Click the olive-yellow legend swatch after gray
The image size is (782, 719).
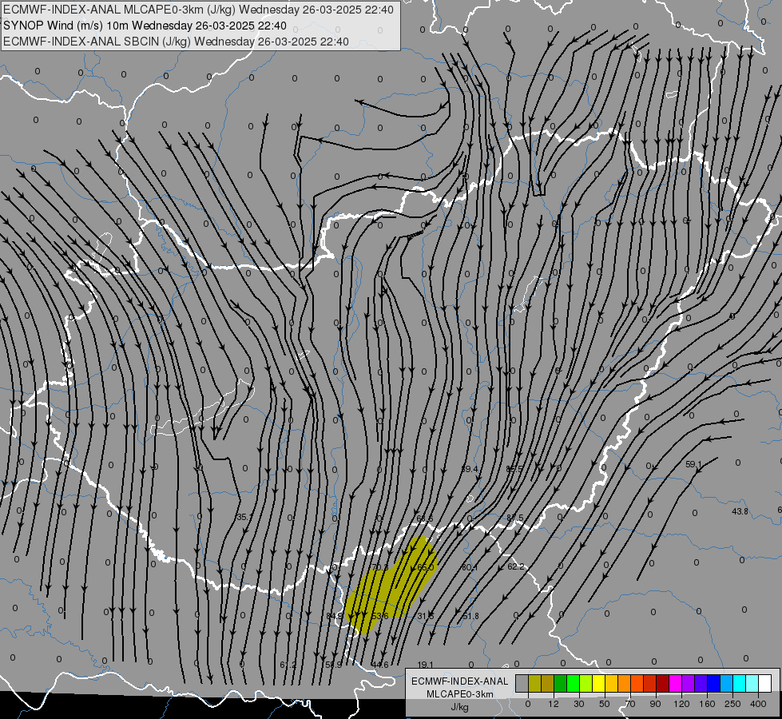click(x=534, y=683)
